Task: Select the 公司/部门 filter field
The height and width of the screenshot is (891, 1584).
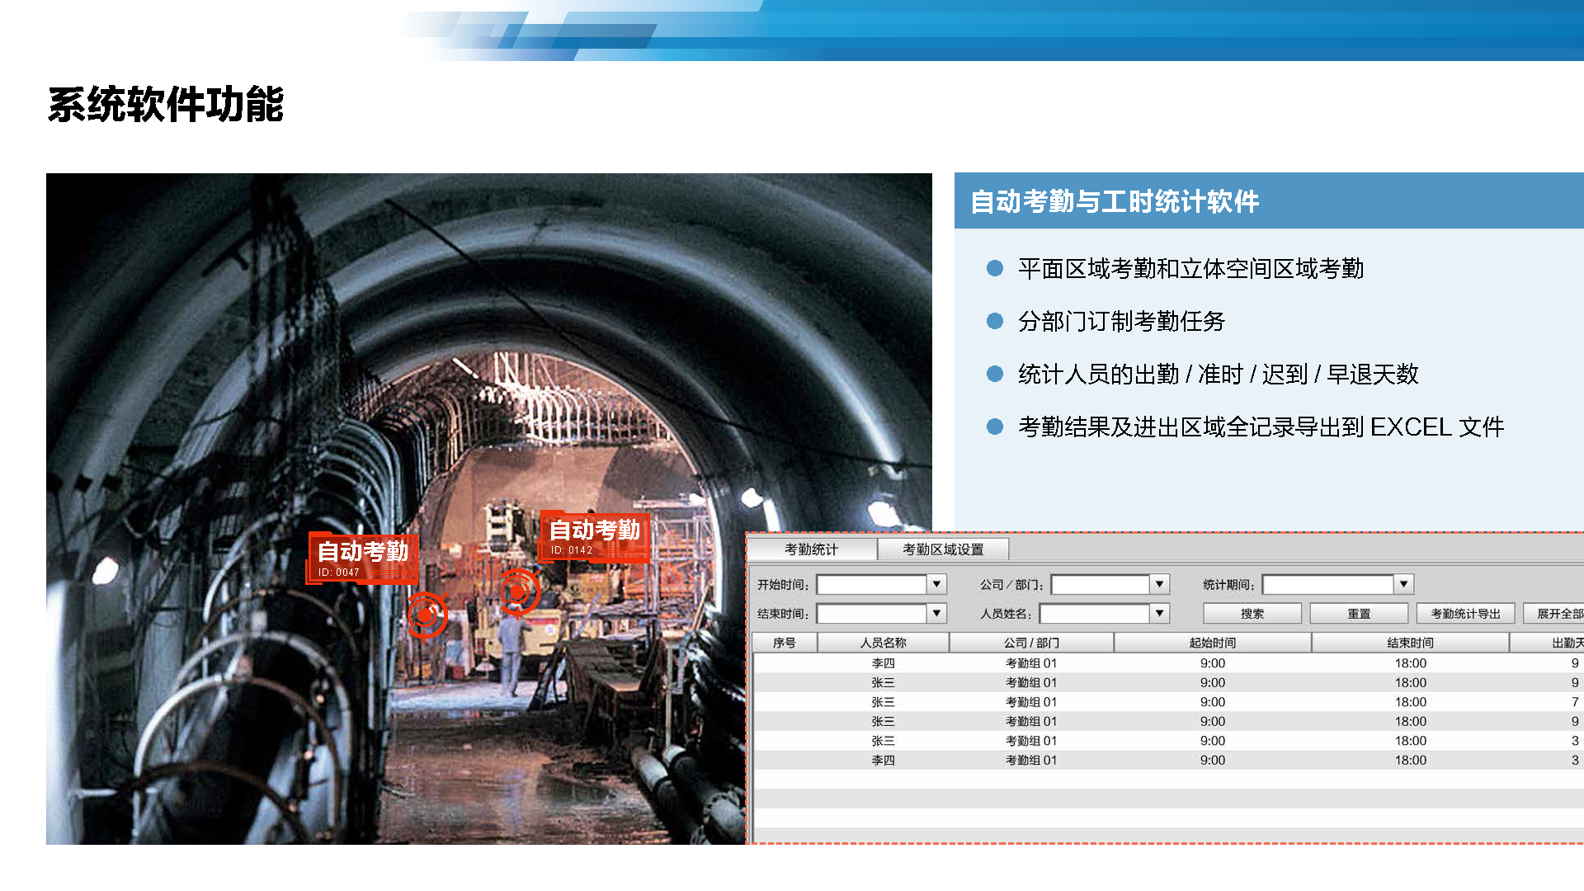Action: tap(1100, 584)
